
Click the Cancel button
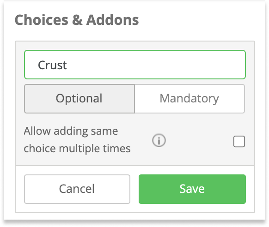tap(77, 189)
